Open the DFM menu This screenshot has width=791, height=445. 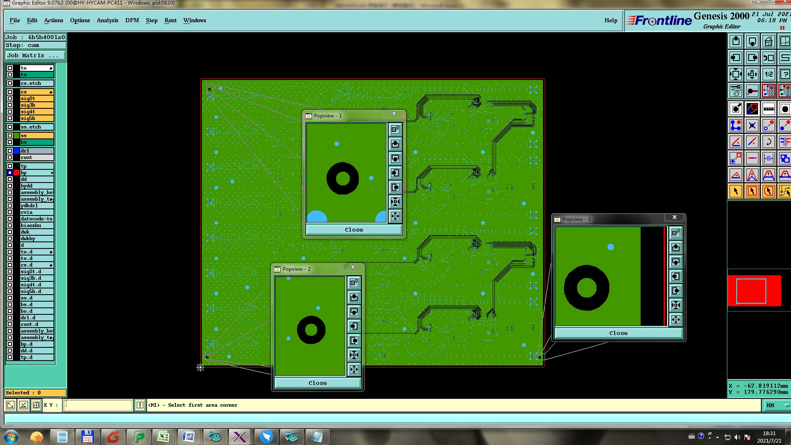[x=132, y=20]
